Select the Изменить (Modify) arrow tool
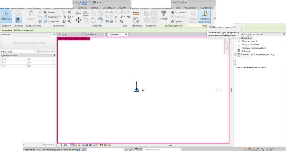 click(x=6, y=16)
